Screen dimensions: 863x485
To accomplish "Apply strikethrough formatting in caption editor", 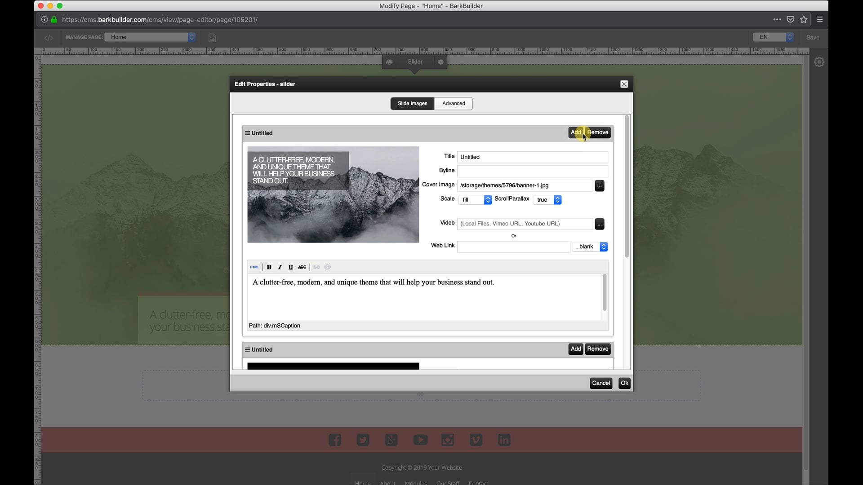I will tap(302, 267).
